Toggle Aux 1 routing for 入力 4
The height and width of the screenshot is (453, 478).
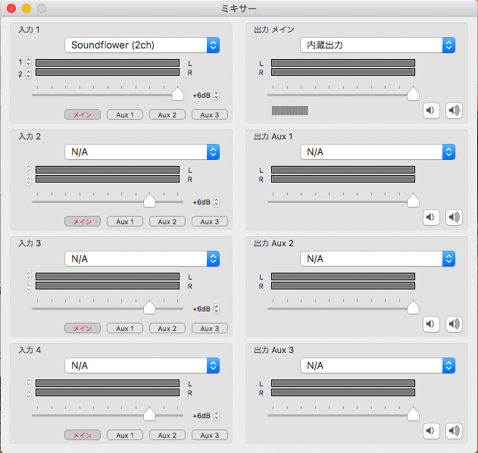tap(125, 435)
